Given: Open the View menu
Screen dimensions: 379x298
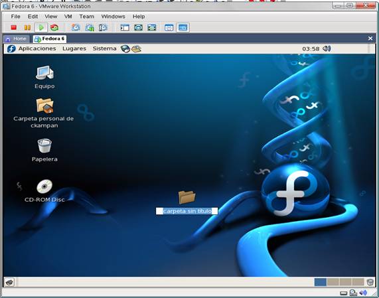Looking at the screenshot, I should coord(51,17).
